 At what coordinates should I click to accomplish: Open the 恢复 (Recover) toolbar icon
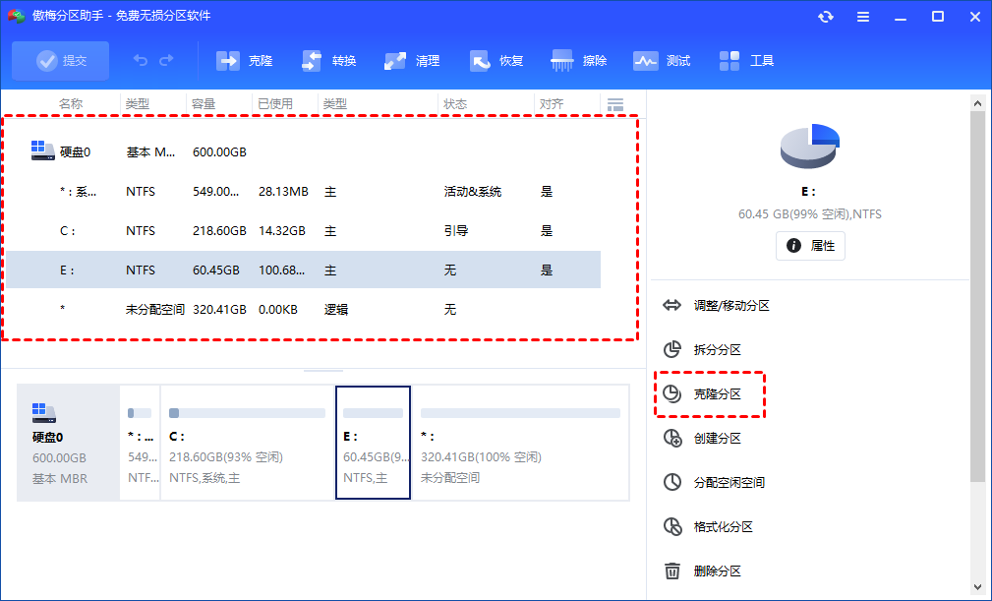tap(496, 60)
